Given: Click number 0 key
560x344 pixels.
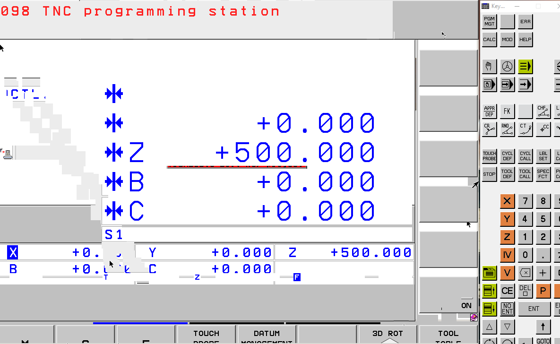Looking at the screenshot, I should pos(526,255).
